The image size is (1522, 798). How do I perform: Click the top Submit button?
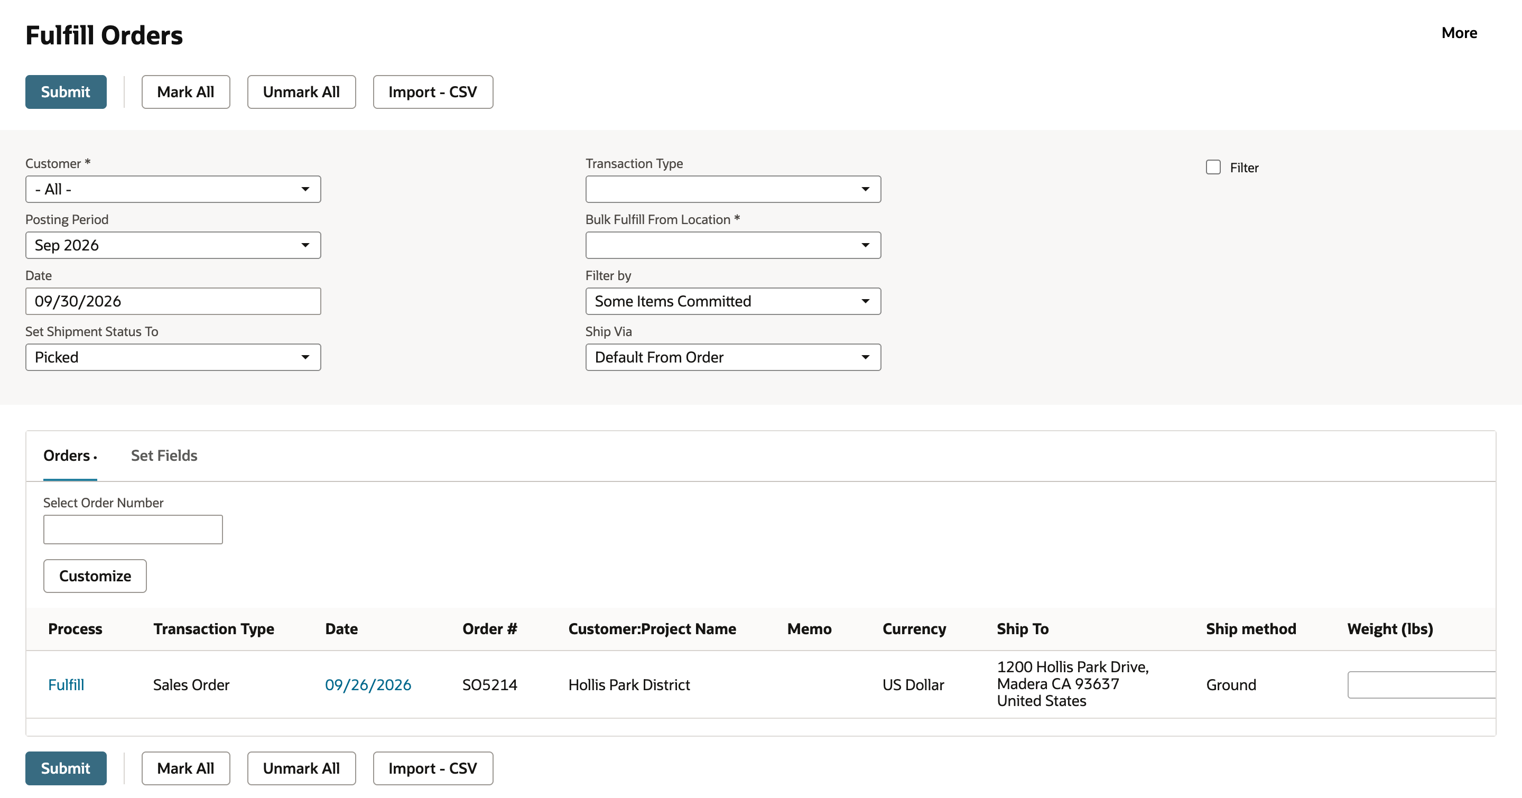click(66, 91)
